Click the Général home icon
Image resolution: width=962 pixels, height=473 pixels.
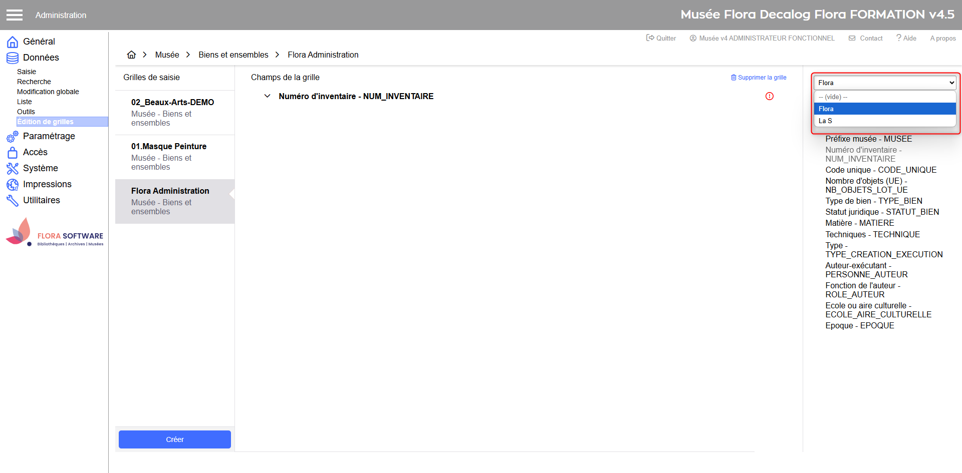coord(13,42)
